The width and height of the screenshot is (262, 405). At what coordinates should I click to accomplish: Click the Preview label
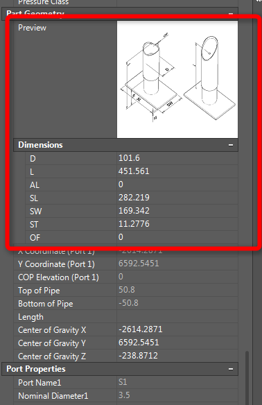click(33, 28)
